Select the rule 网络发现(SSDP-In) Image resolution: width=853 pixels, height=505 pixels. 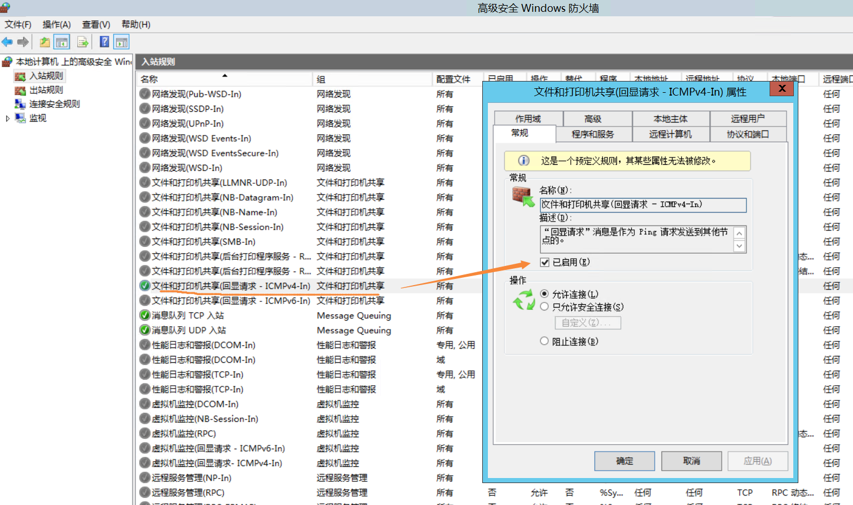188,109
